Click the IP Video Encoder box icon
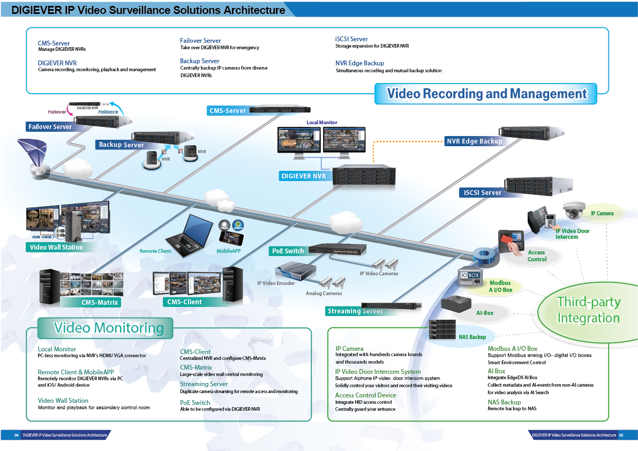 [295, 270]
